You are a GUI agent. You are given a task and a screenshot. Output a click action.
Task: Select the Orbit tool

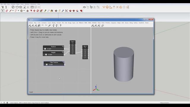pos(56,11)
